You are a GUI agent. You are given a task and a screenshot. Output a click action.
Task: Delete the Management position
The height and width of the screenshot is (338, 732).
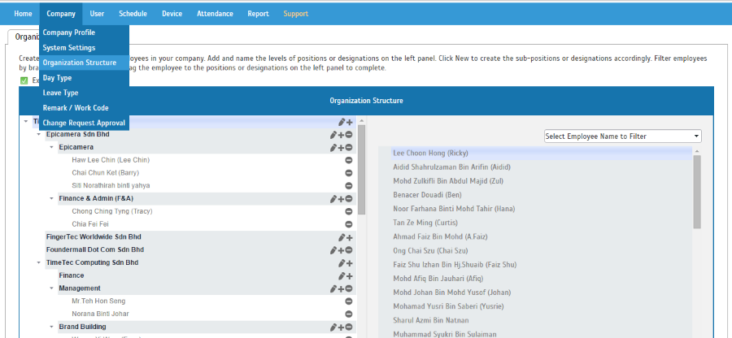point(349,288)
